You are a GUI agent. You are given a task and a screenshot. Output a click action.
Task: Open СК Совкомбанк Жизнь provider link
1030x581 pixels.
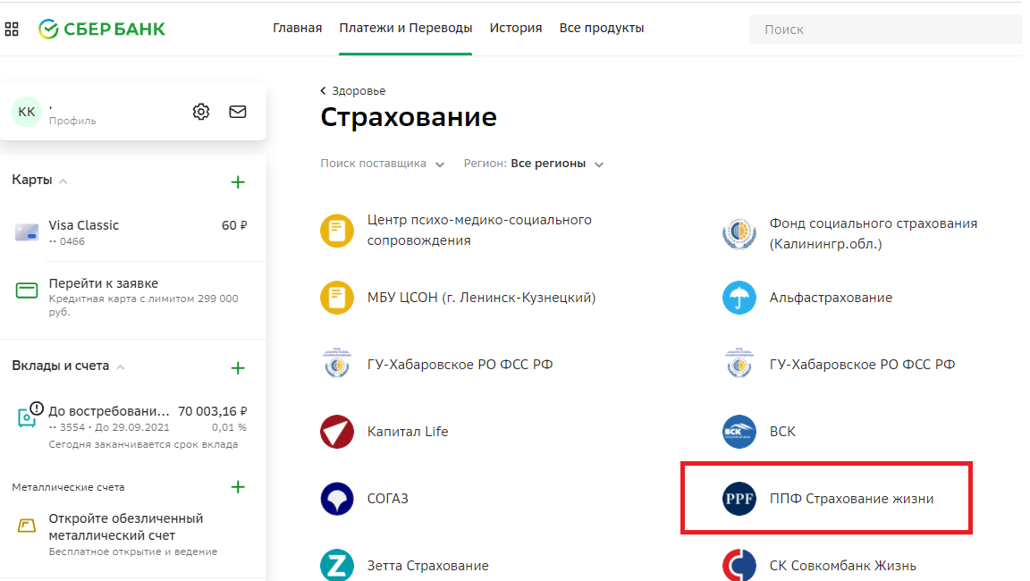point(843,565)
